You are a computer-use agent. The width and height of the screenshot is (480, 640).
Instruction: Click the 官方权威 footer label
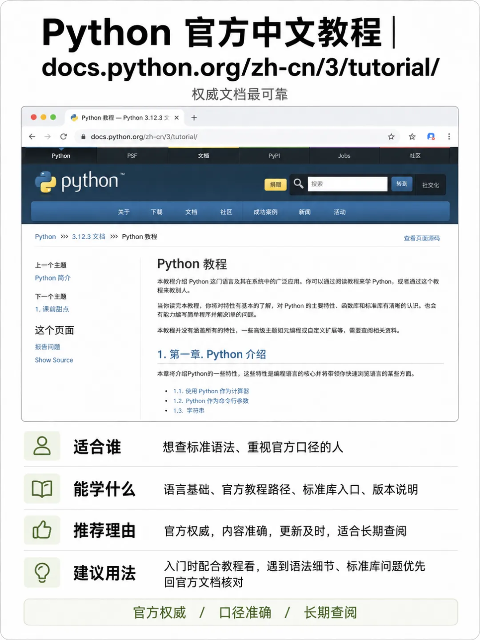coord(160,612)
